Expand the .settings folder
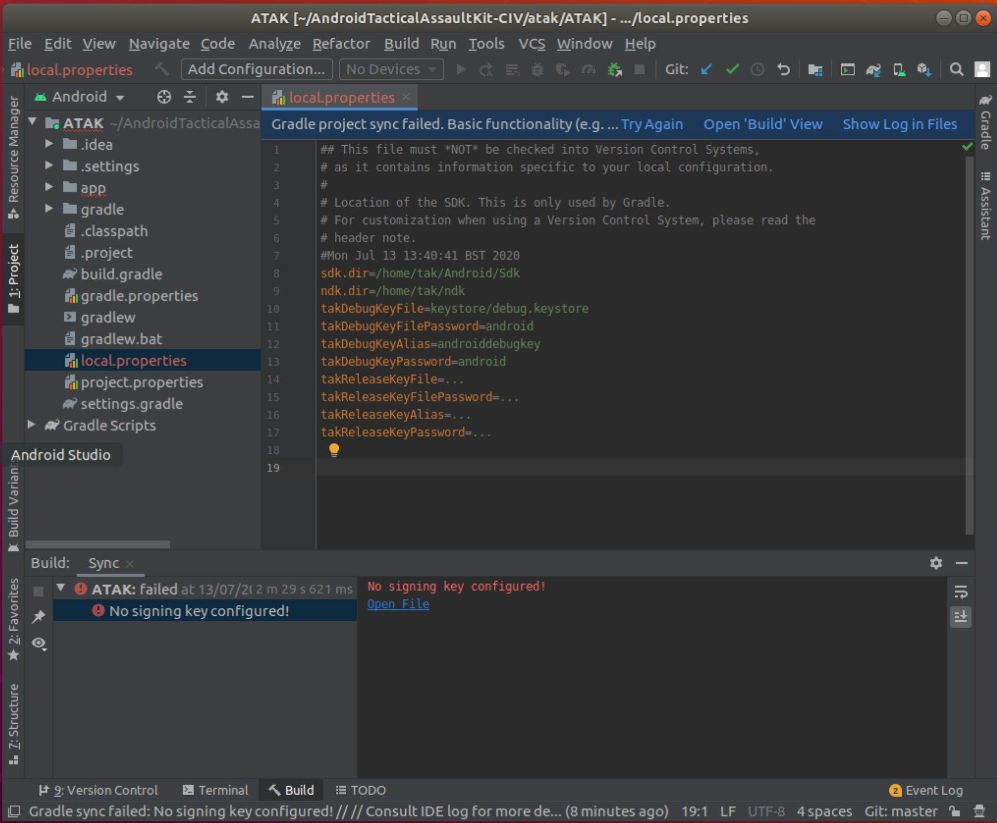997x823 pixels. click(49, 165)
